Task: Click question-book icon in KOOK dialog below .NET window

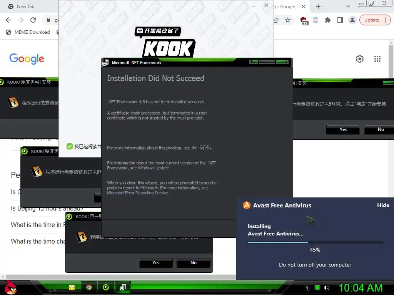Action: [x=82, y=237]
